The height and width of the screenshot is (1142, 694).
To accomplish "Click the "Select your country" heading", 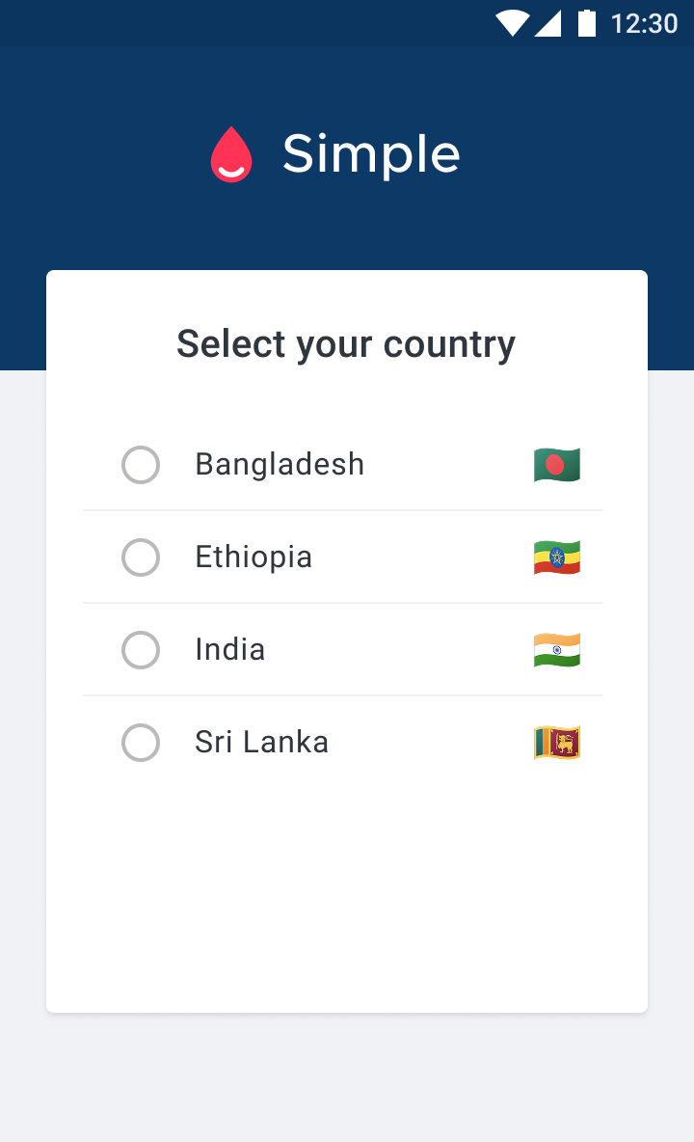I will coord(346,344).
